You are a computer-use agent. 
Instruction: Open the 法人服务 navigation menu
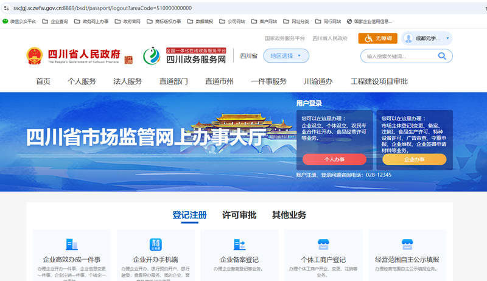pos(127,82)
